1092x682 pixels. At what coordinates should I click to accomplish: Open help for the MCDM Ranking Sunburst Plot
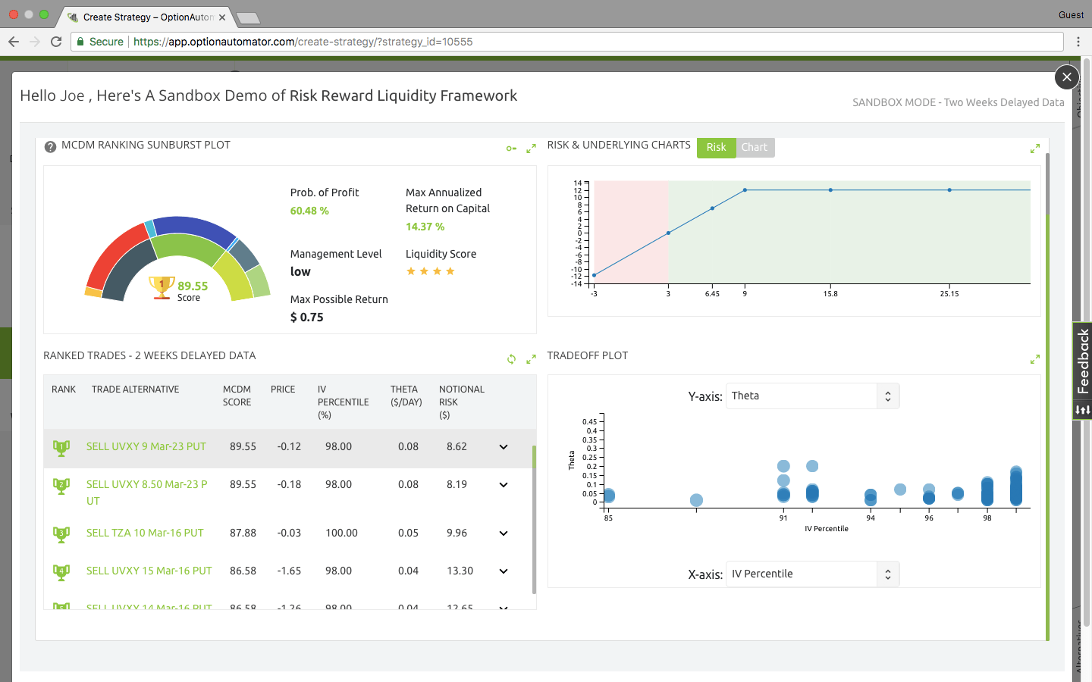pyautogui.click(x=50, y=145)
